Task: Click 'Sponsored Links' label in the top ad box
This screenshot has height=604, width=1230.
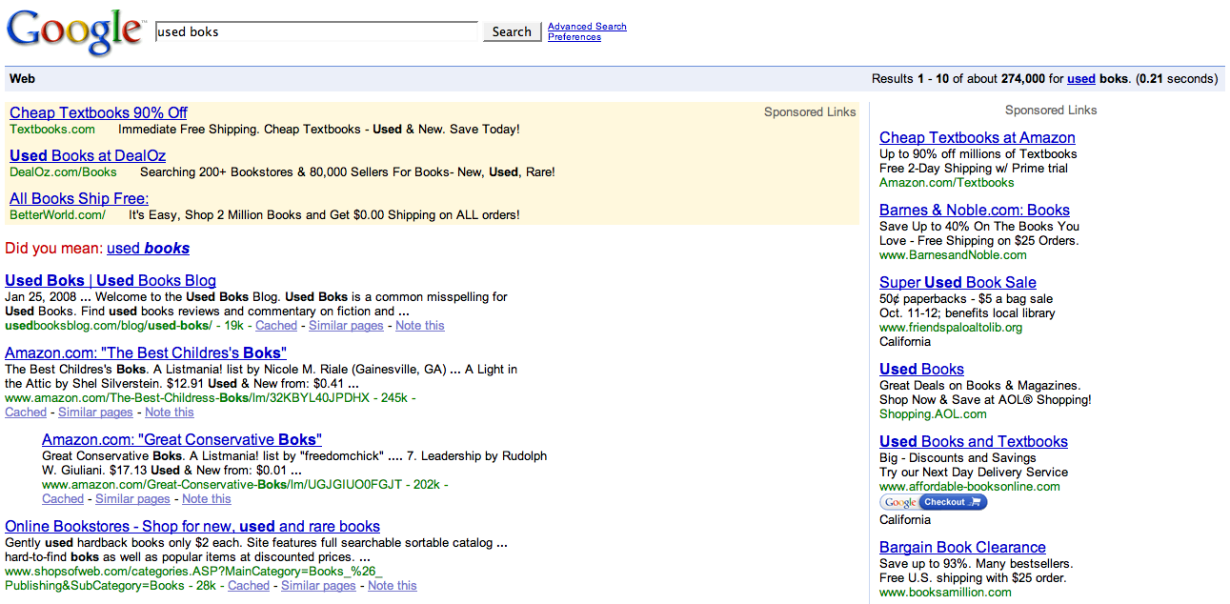Action: pos(810,112)
